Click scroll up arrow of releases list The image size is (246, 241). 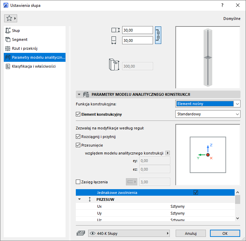(237, 192)
